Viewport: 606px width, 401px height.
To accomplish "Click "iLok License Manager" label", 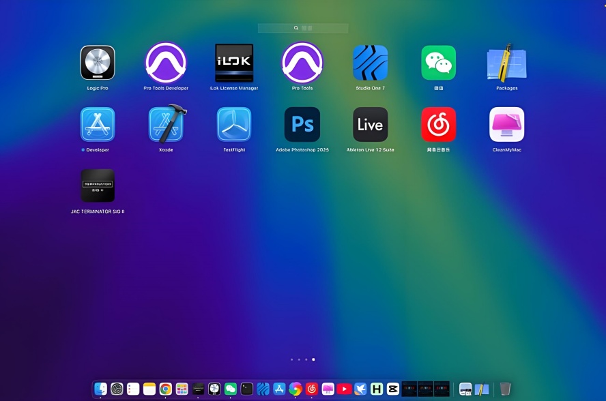I will click(234, 88).
